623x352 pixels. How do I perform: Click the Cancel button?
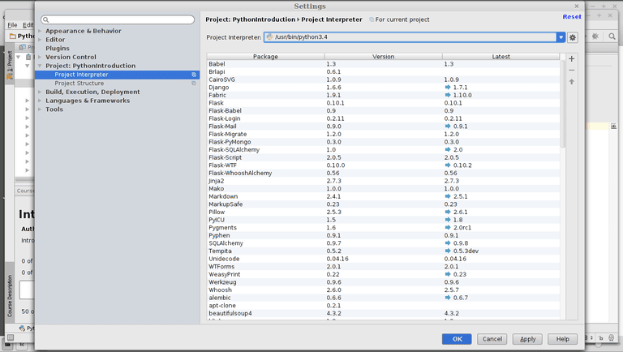492,339
